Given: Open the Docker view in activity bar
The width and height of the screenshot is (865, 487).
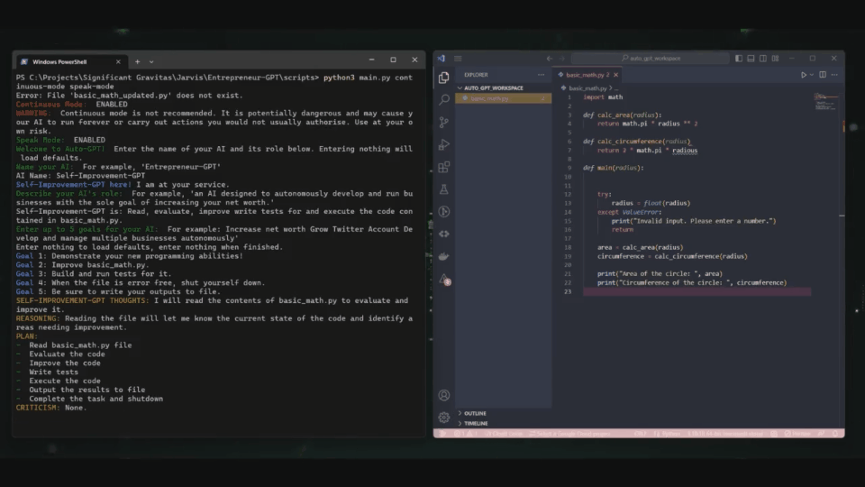Looking at the screenshot, I should coord(443,256).
